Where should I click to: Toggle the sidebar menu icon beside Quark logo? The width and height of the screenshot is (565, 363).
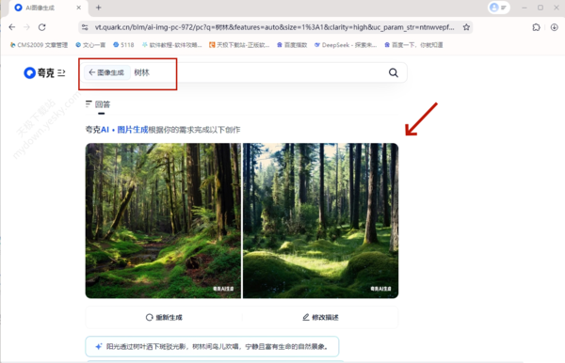tap(61, 73)
